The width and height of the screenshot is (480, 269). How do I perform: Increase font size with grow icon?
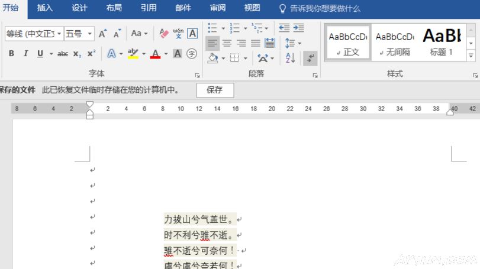[x=102, y=34]
